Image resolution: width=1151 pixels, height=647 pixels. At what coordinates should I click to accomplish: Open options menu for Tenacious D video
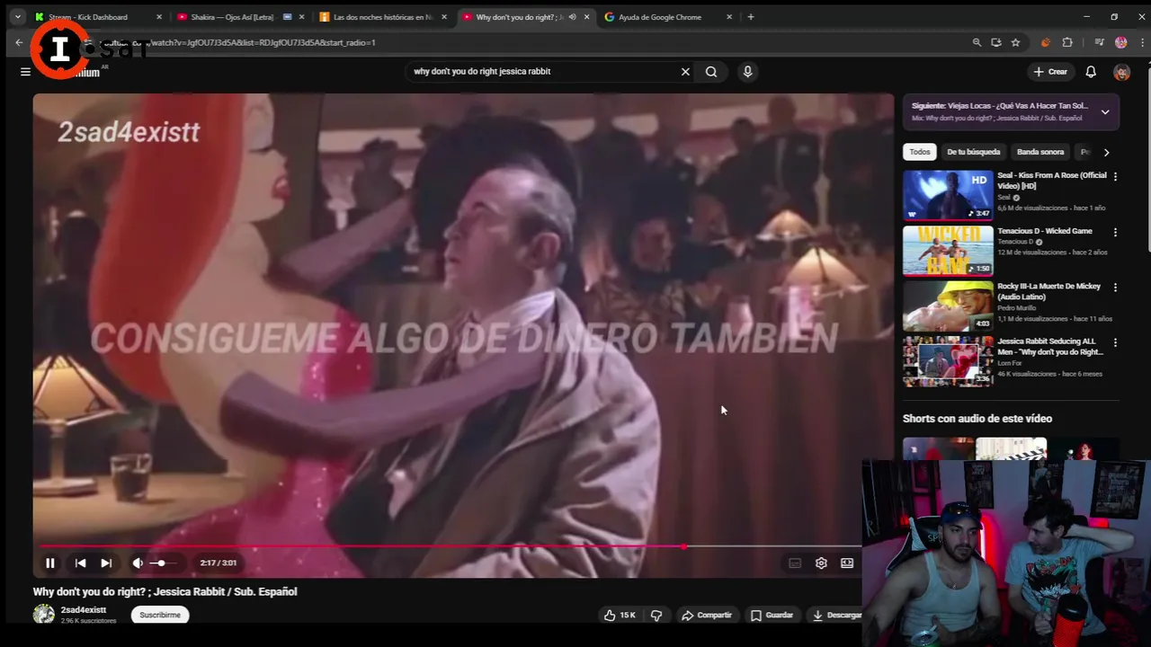[x=1115, y=232]
